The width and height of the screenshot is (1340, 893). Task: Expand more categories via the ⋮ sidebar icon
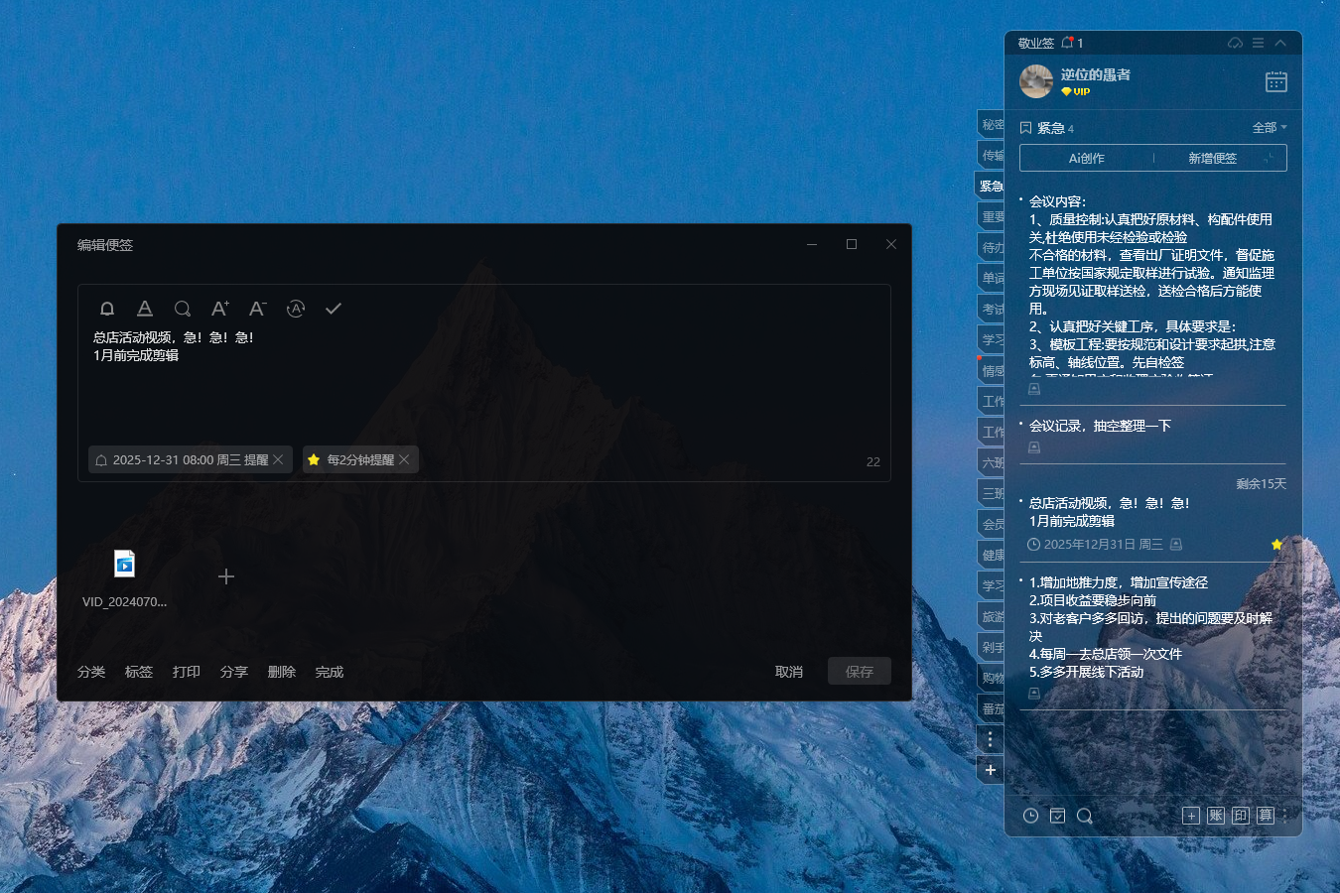pyautogui.click(x=990, y=738)
